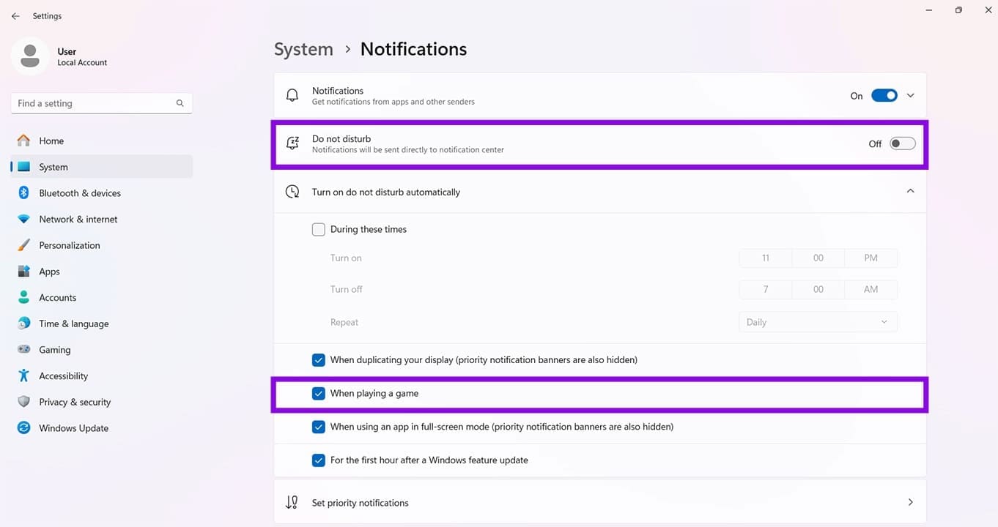This screenshot has height=527, width=998.
Task: Click the Privacy & security shield icon
Action: point(24,402)
